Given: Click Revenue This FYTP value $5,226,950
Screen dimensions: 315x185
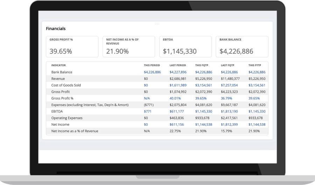Looking at the screenshot, I should 257,79.
